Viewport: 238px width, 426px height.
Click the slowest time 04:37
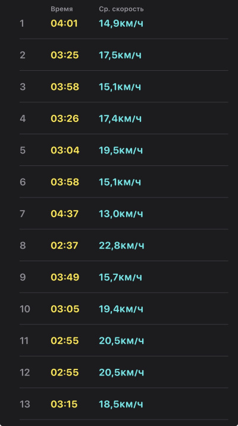coord(64,214)
